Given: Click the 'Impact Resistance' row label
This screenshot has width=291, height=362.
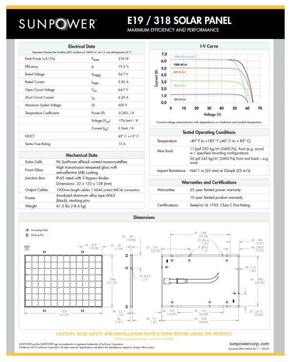Looking at the screenshot, I should click(x=171, y=170).
